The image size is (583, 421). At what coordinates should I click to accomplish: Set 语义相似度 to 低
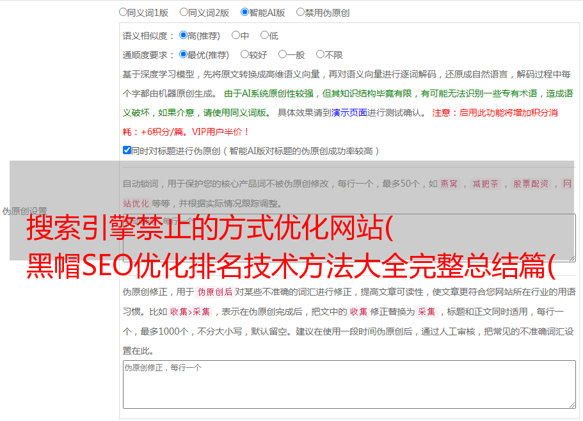264,35
